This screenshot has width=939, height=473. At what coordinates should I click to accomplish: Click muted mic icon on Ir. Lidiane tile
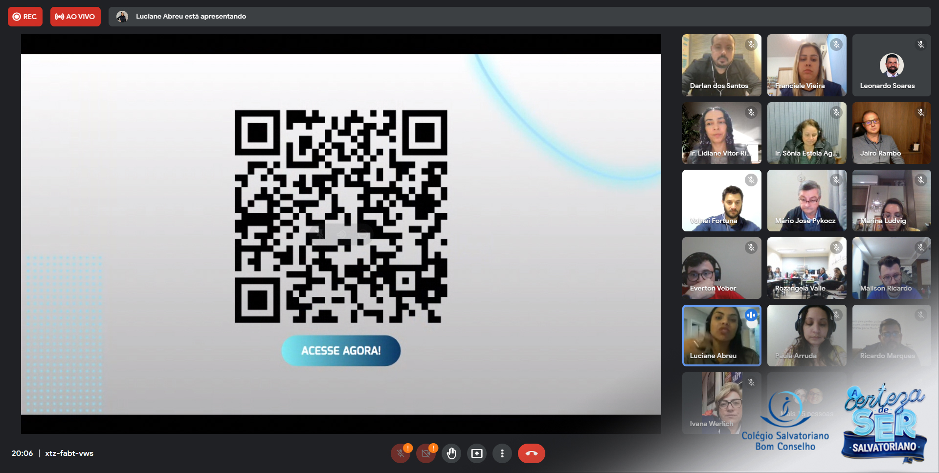[x=751, y=113]
